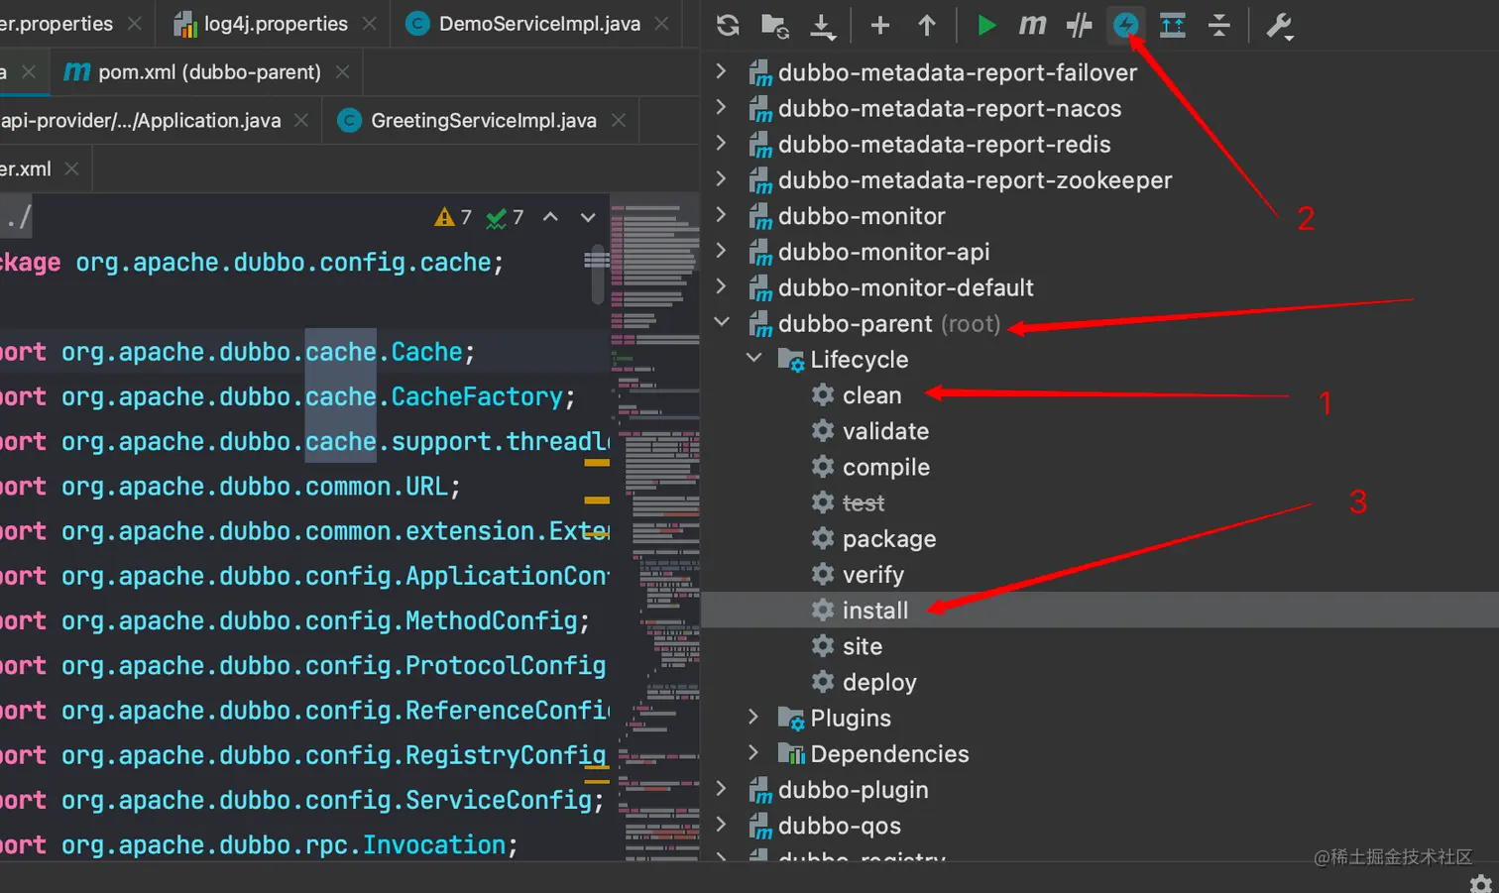The image size is (1499, 893).
Task: Jump to previous highlighted problem
Action: tap(551, 217)
